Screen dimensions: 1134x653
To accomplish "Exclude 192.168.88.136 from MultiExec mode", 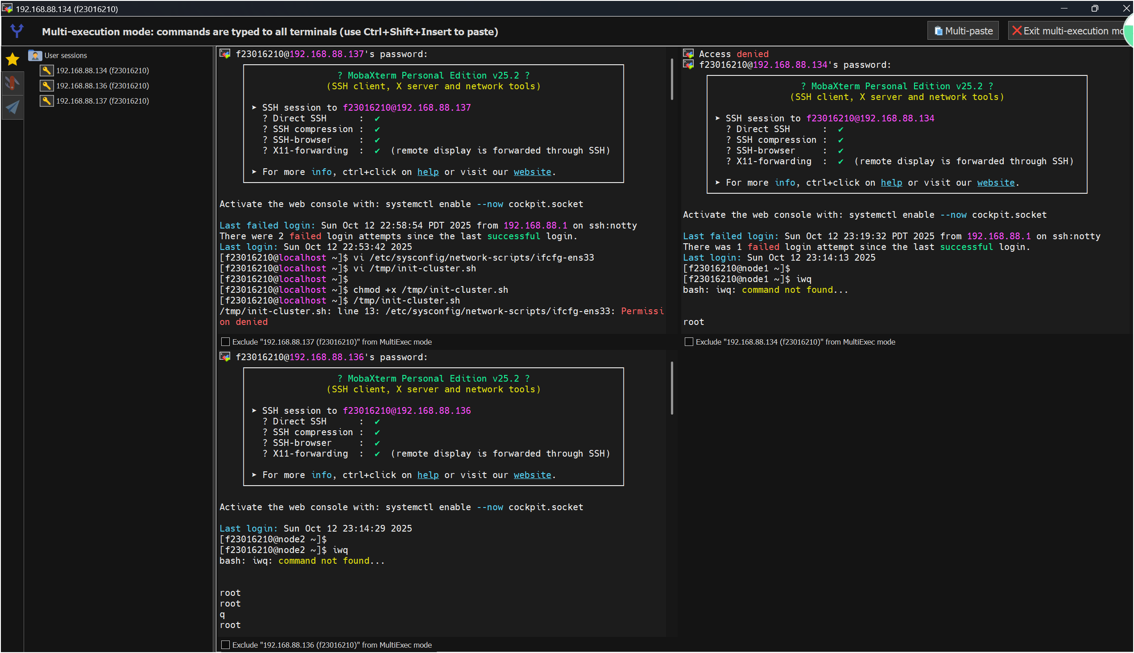I will pyautogui.click(x=226, y=645).
